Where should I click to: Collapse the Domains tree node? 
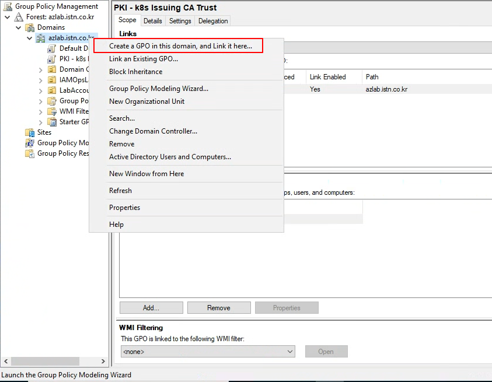click(19, 27)
